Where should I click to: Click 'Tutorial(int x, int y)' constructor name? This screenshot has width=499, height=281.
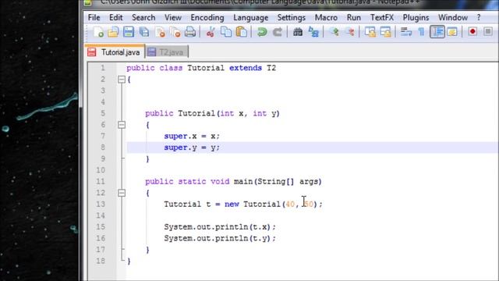pos(228,113)
